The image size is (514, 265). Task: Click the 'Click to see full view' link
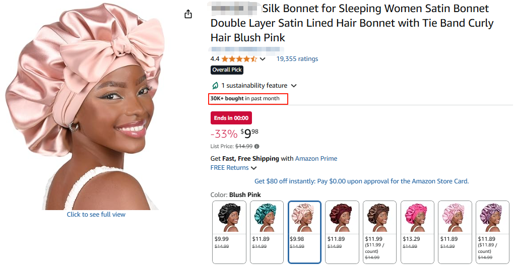click(x=96, y=215)
